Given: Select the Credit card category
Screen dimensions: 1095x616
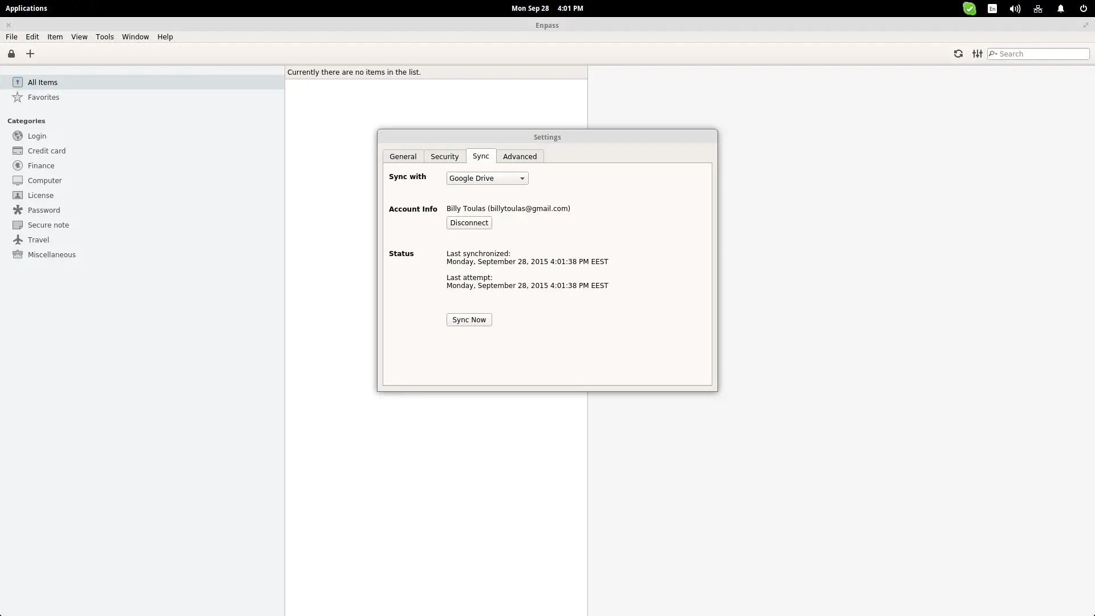Looking at the screenshot, I should (143, 151).
